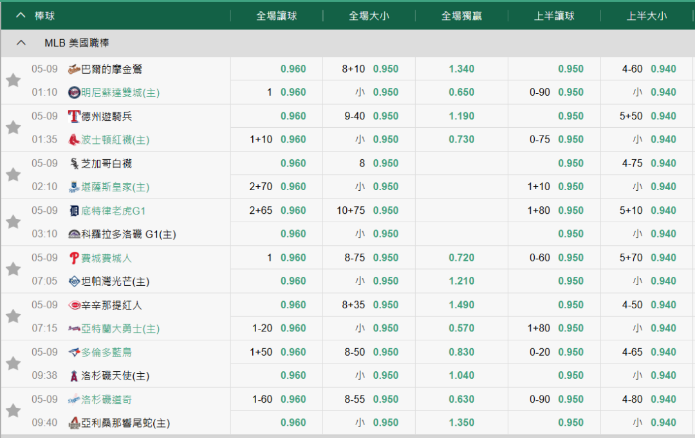The width and height of the screenshot is (695, 438).
Task: Click the Boston Red Sox logo
Action: (x=74, y=140)
